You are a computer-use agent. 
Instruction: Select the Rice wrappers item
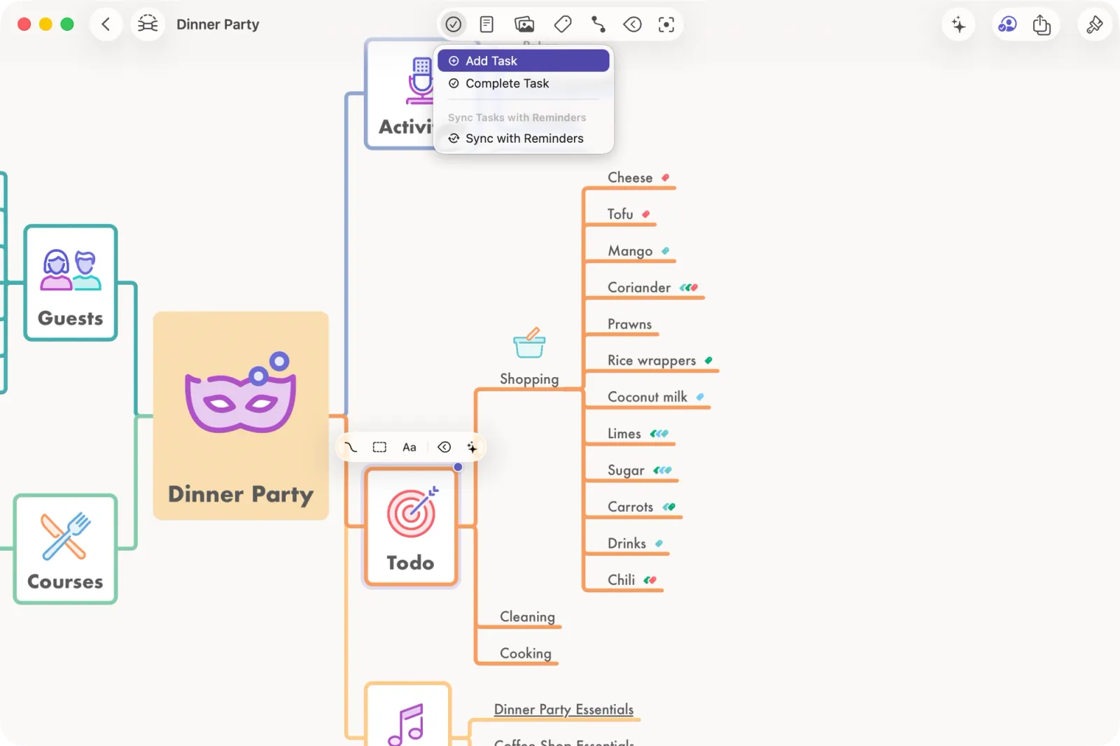point(652,360)
